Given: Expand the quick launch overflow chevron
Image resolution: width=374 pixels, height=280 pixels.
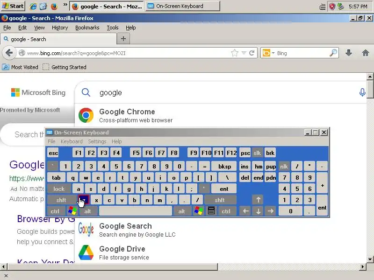Looking at the screenshot, I should (65, 5).
